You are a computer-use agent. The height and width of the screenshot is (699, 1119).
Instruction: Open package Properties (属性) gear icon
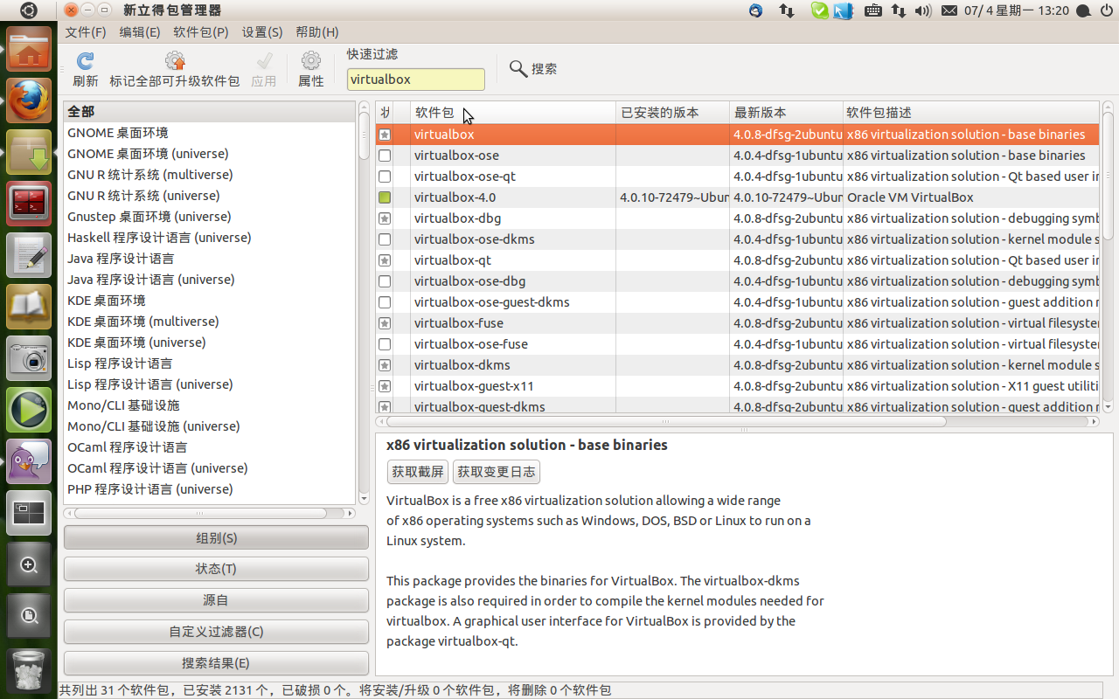point(311,61)
